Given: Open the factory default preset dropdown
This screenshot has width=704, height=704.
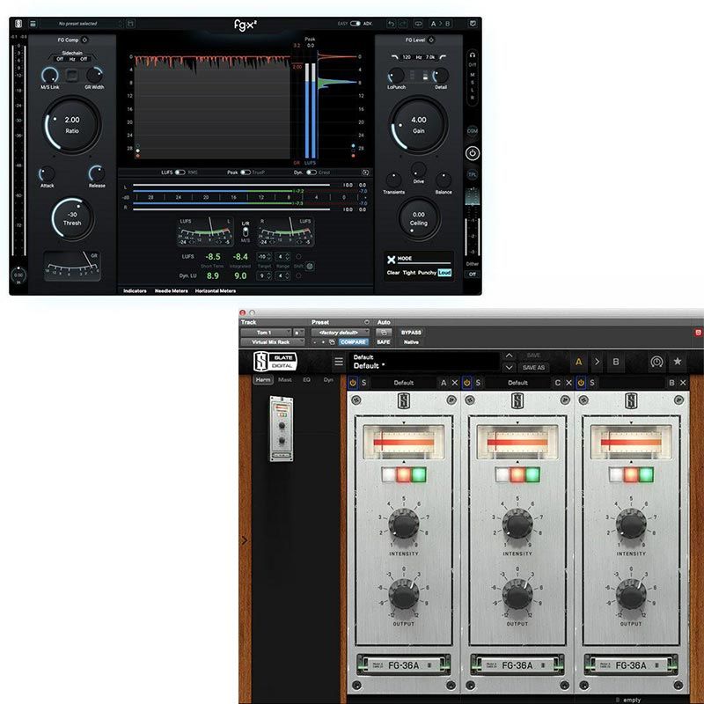Looking at the screenshot, I should [x=340, y=333].
